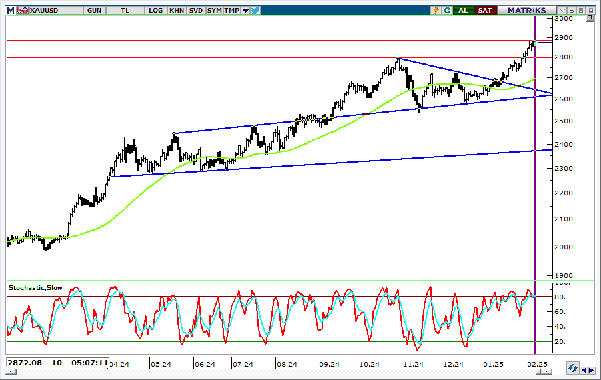The width and height of the screenshot is (601, 380).
Task: Click the M logo icon in toolbar
Action: (10, 10)
